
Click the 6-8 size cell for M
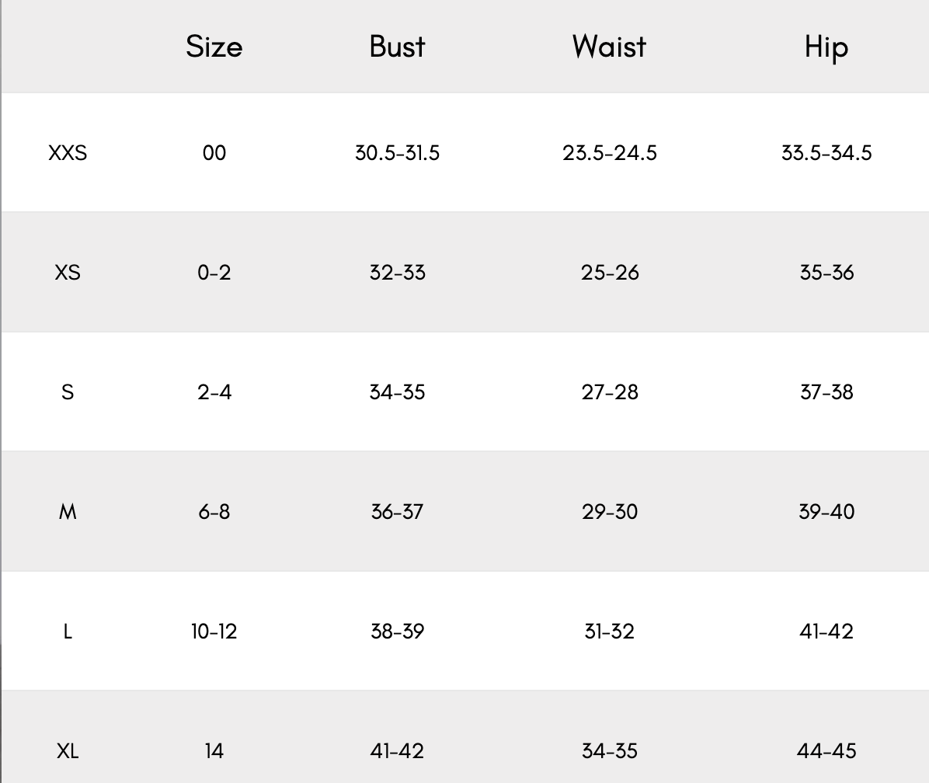point(214,512)
